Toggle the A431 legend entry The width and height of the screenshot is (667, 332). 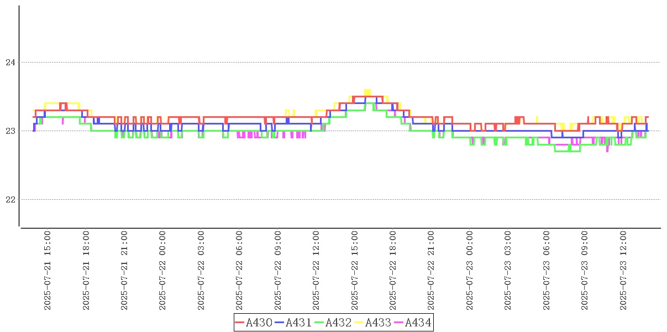pyautogui.click(x=298, y=323)
